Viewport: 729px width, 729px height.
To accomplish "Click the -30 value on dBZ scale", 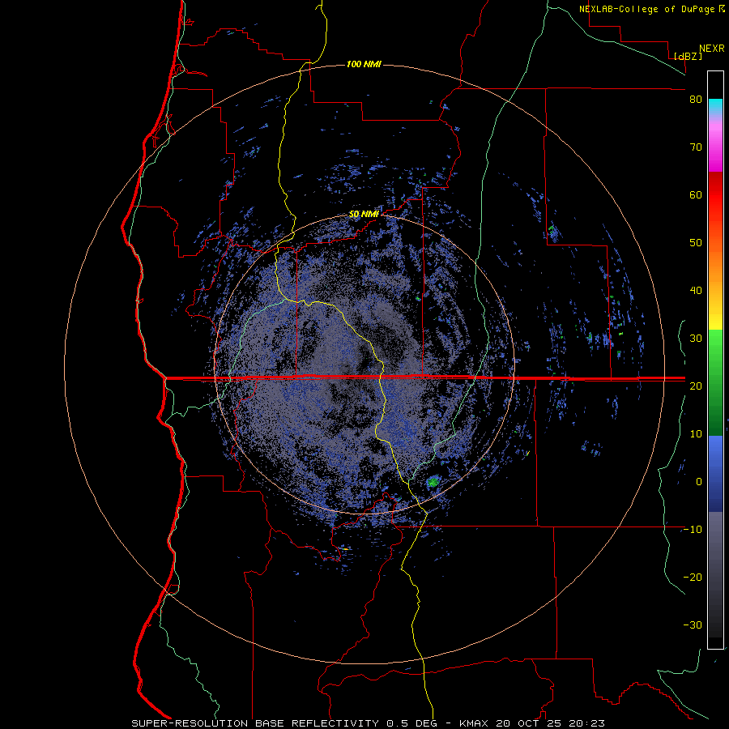I will pyautogui.click(x=693, y=625).
